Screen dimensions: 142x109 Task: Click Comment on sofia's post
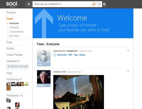pyautogui.click(x=62, y=55)
